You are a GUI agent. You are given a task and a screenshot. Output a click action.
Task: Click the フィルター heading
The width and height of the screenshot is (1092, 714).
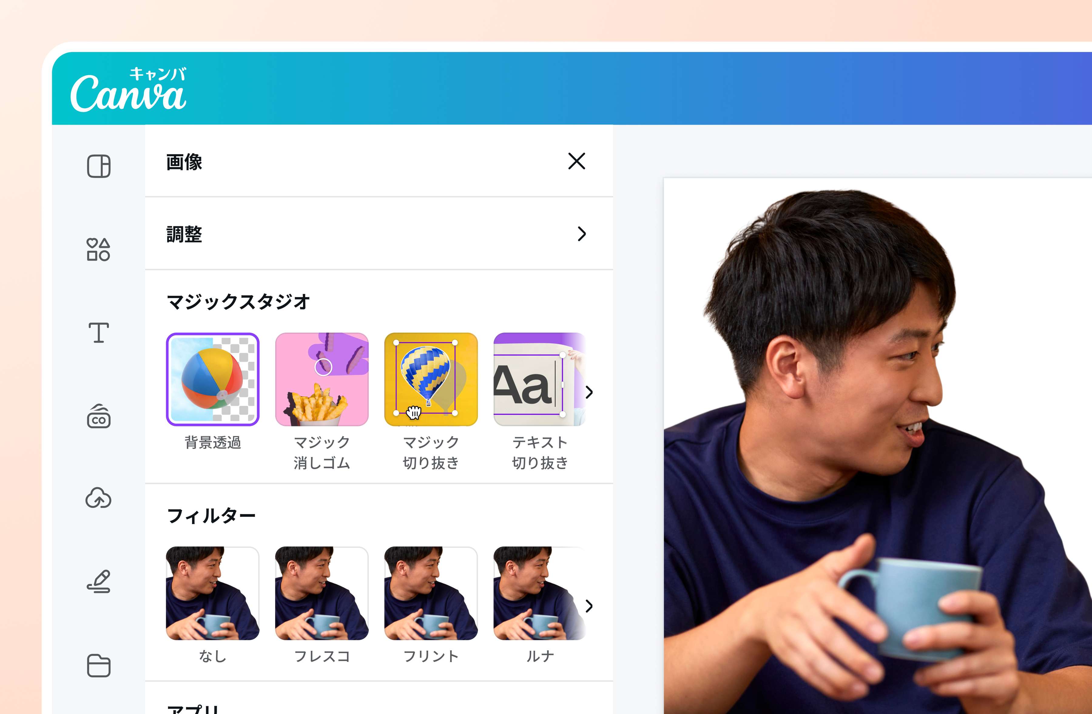[x=211, y=516]
